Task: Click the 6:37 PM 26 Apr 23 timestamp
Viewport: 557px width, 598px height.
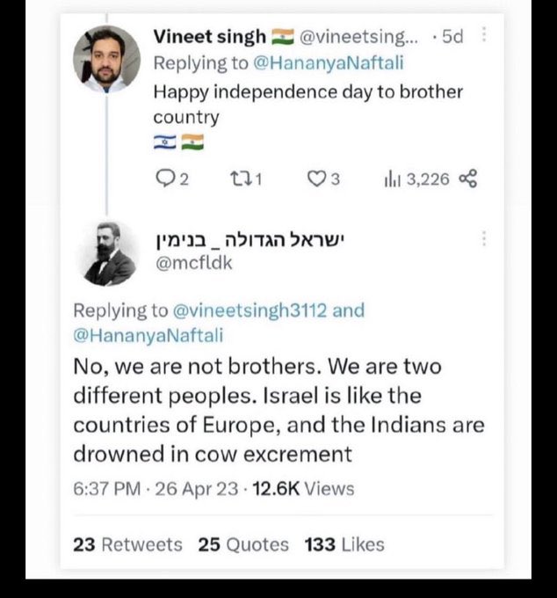Action: [x=156, y=489]
